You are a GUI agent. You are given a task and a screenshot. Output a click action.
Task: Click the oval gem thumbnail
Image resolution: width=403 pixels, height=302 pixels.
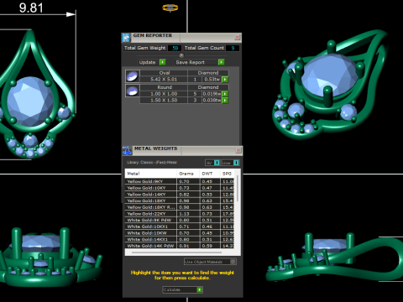pos(132,76)
